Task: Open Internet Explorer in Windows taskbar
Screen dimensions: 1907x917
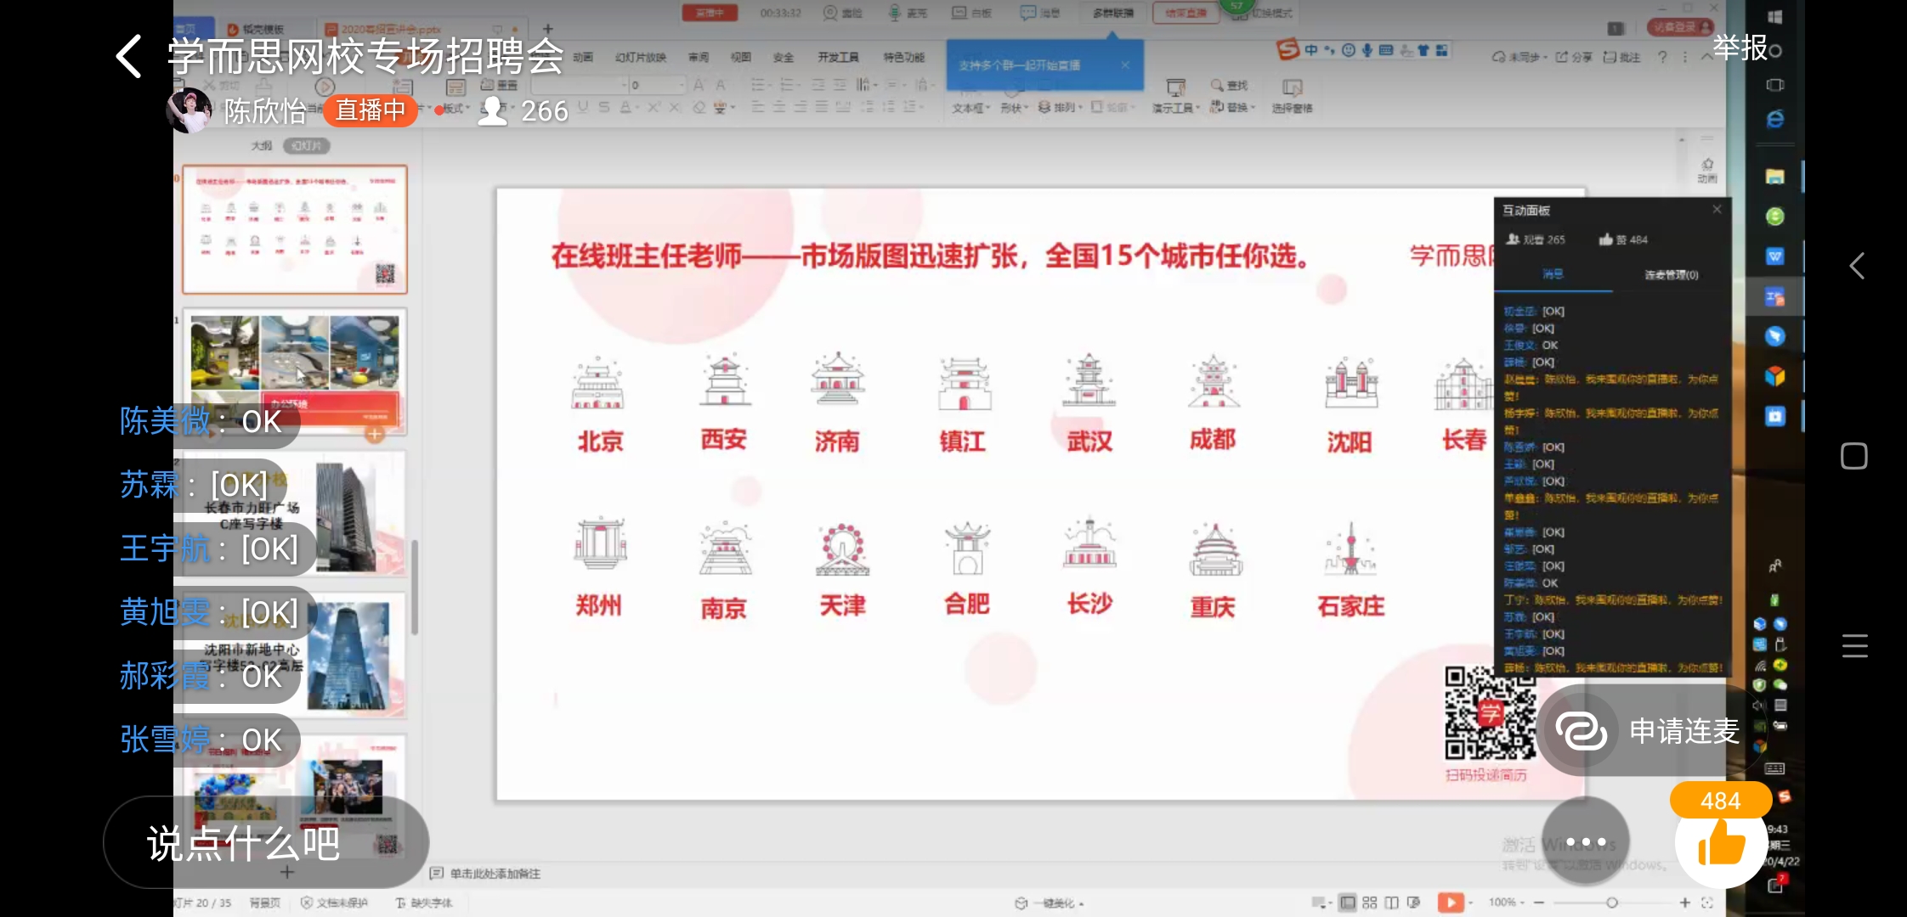Action: coord(1774,120)
